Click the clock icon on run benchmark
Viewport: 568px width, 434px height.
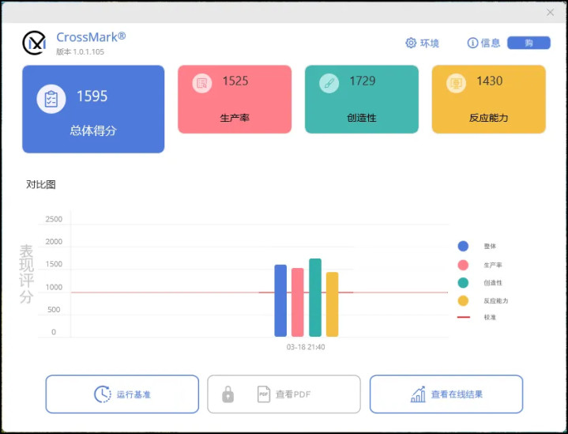coord(103,394)
